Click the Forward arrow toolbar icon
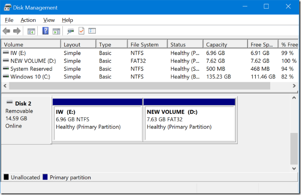The width and height of the screenshot is (301, 195). (x=17, y=31)
